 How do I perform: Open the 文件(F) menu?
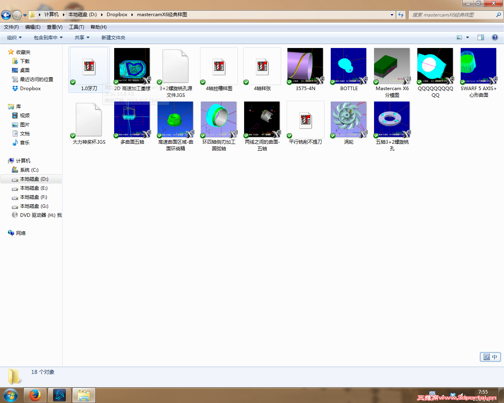coord(11,27)
